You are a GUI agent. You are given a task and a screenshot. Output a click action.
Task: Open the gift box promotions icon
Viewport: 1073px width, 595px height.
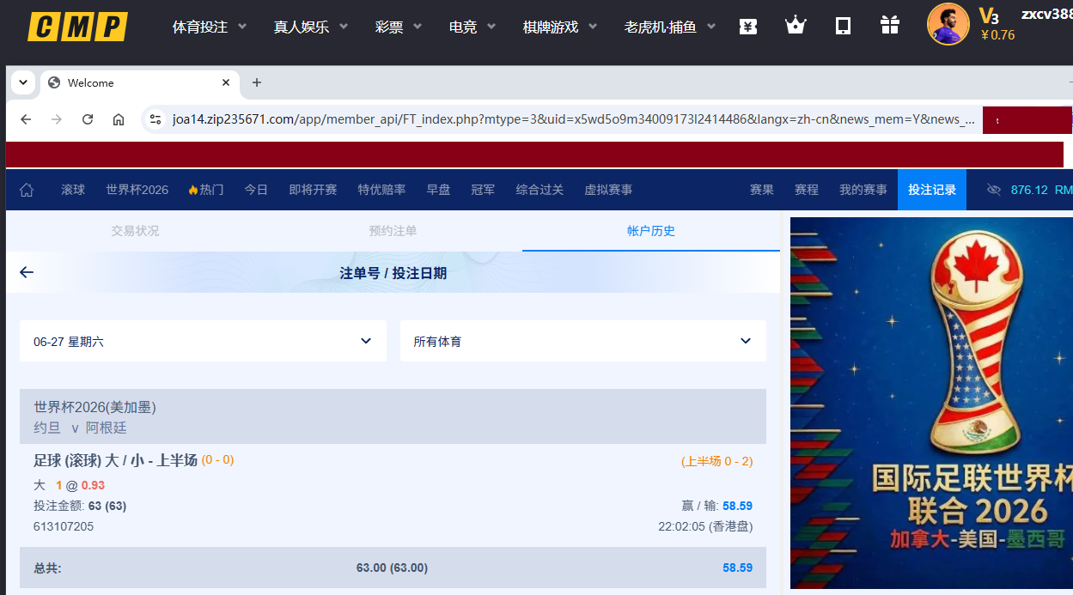889,26
